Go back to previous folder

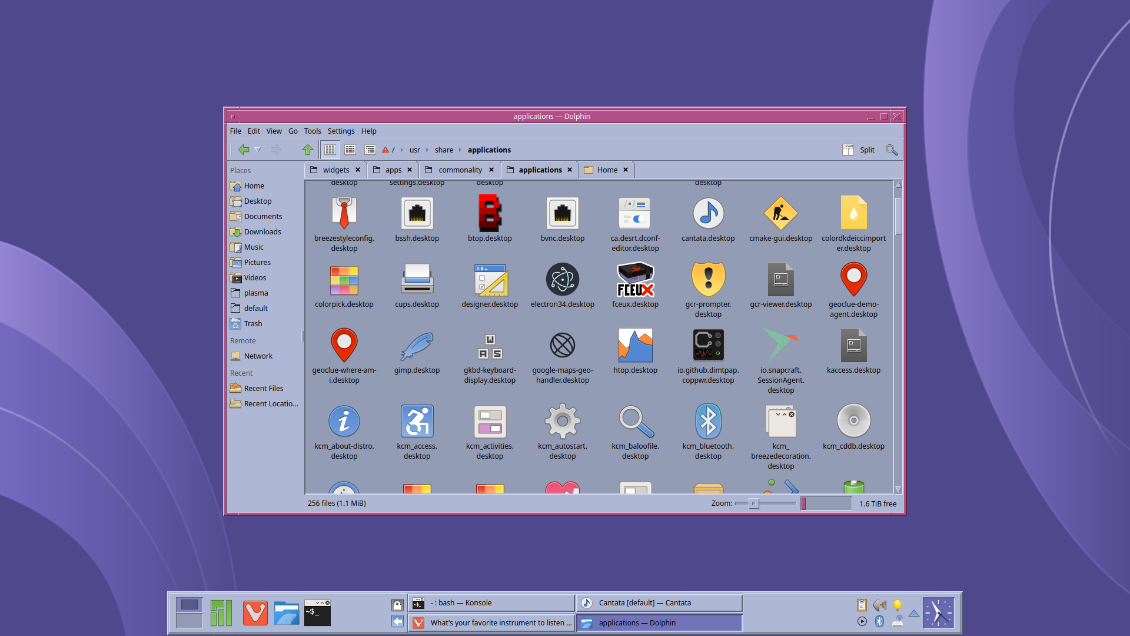pyautogui.click(x=244, y=150)
